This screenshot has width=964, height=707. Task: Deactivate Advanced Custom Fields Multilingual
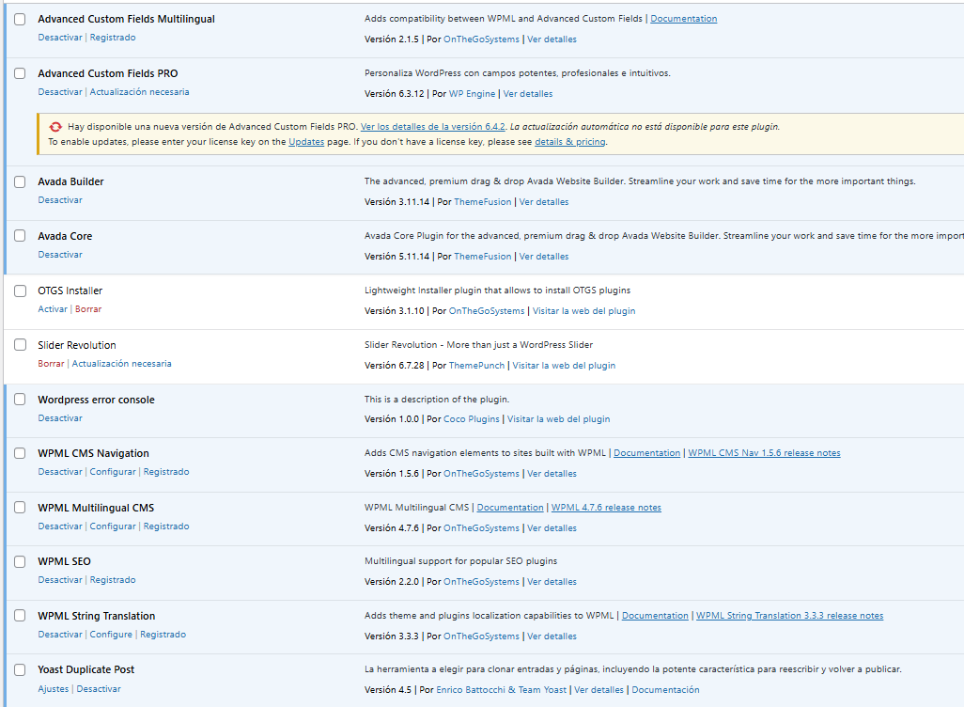[x=60, y=38]
